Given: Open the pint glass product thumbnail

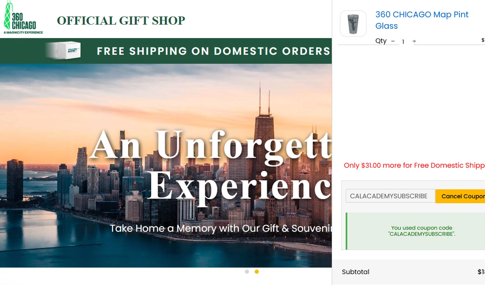Looking at the screenshot, I should 353,24.
